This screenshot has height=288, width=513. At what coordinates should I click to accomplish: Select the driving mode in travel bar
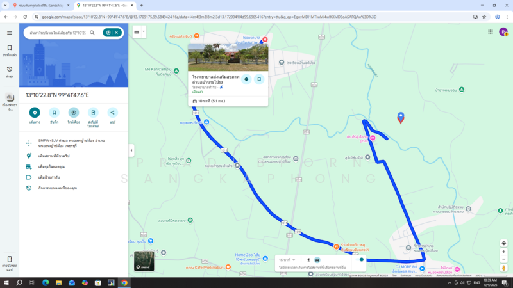click(x=317, y=260)
